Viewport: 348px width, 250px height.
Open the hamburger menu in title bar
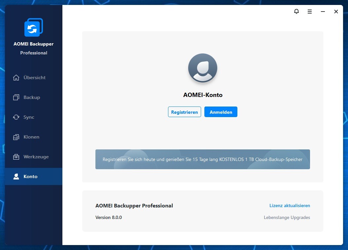[310, 12]
